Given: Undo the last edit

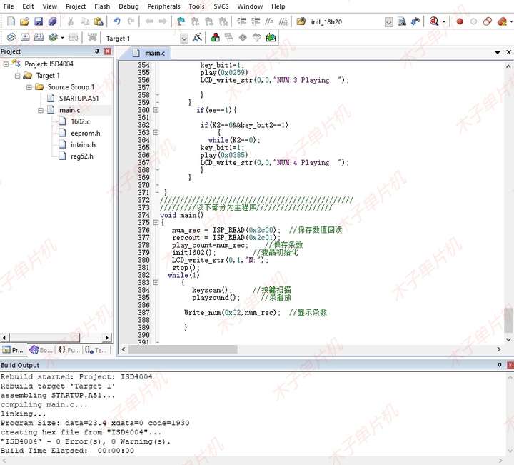Looking at the screenshot, I should click(116, 21).
